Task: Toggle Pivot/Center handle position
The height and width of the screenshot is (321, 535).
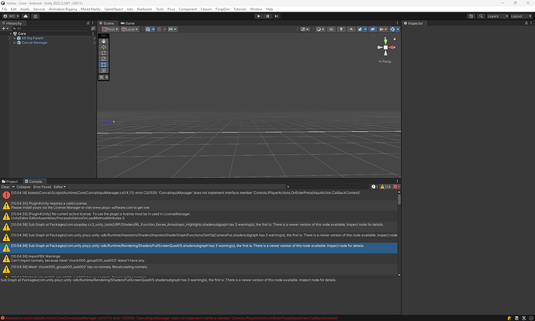Action: (110, 29)
